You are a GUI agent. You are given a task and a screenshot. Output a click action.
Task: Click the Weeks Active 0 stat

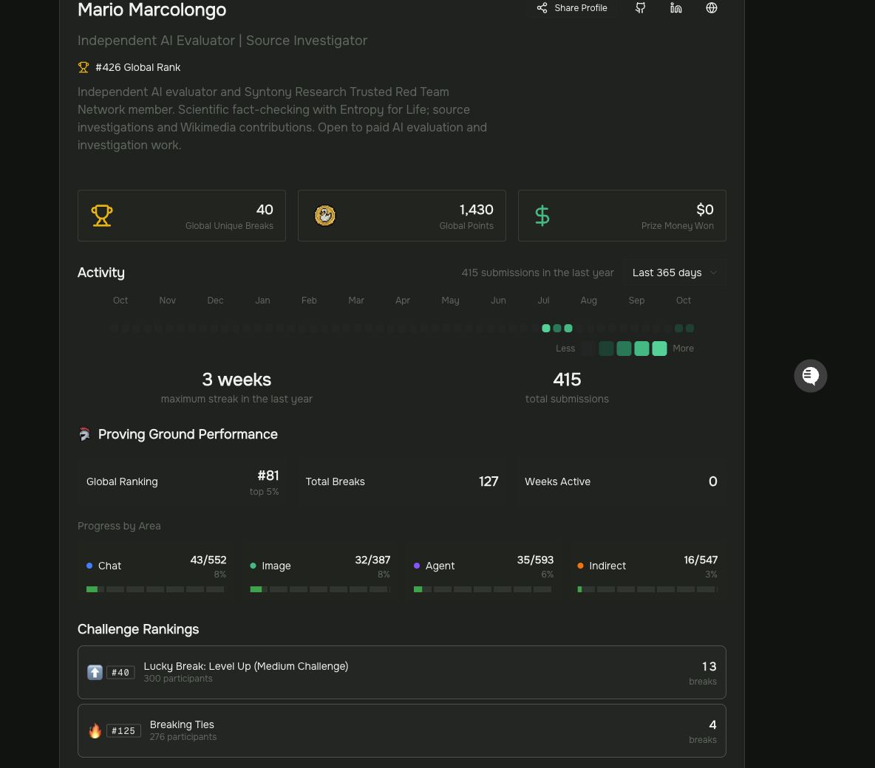click(621, 482)
